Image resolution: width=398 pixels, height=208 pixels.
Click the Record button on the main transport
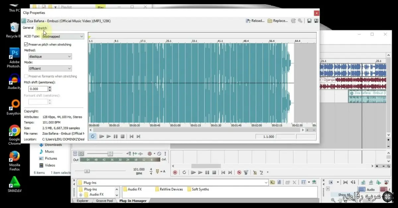point(175,172)
